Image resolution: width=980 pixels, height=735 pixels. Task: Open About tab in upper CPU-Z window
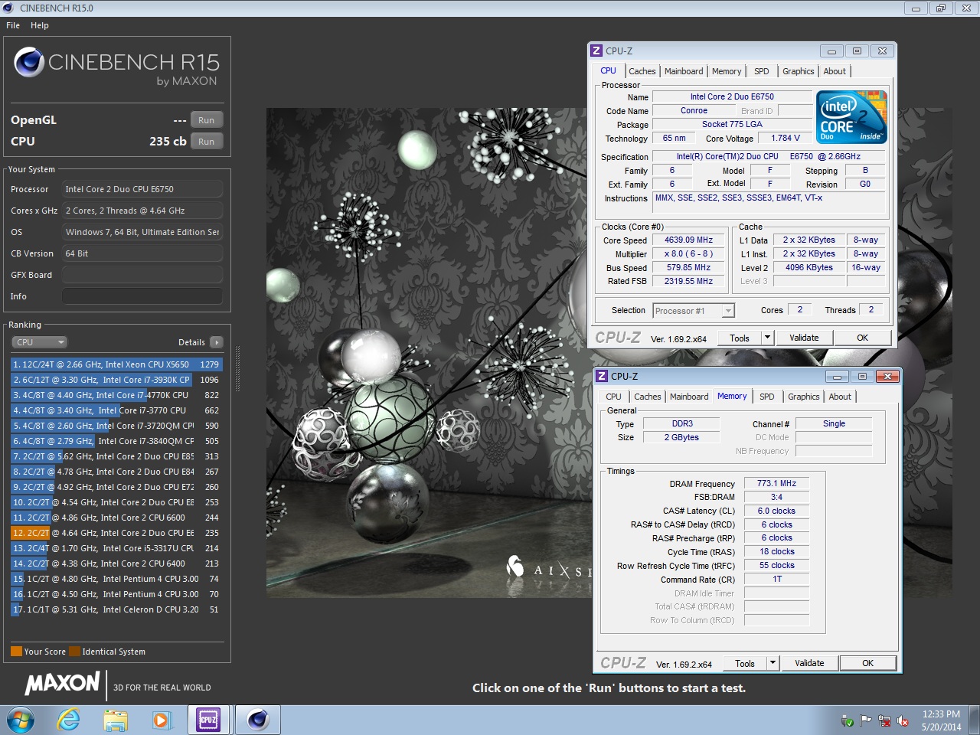(x=835, y=71)
